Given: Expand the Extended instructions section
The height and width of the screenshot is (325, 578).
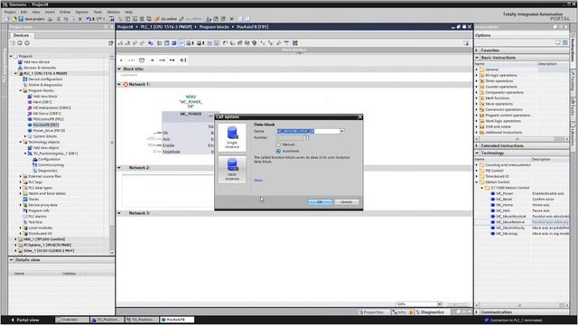Looking at the screenshot, I should 477,146.
